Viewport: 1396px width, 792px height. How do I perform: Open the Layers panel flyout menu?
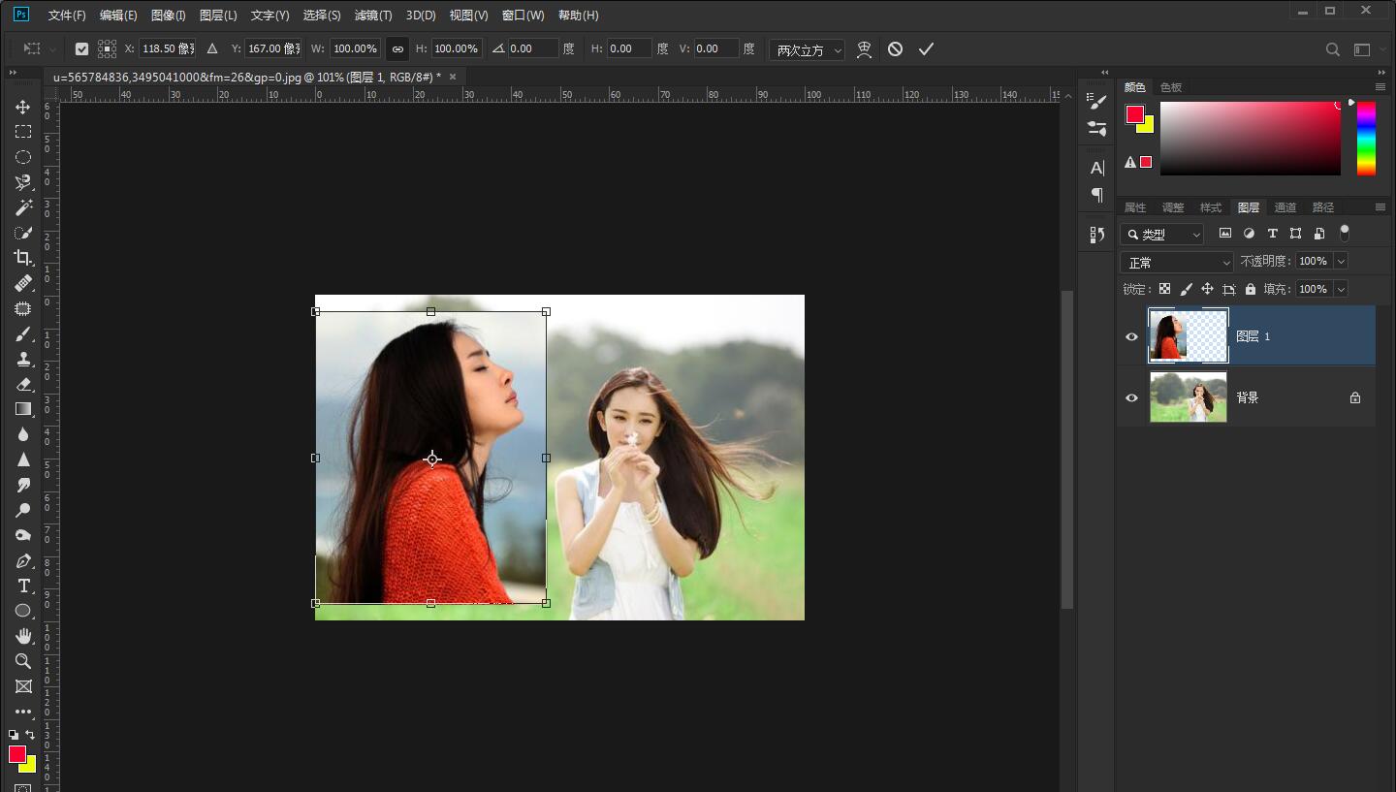click(x=1380, y=207)
